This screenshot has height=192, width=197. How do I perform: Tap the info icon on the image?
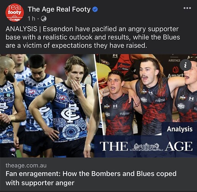click(186, 65)
